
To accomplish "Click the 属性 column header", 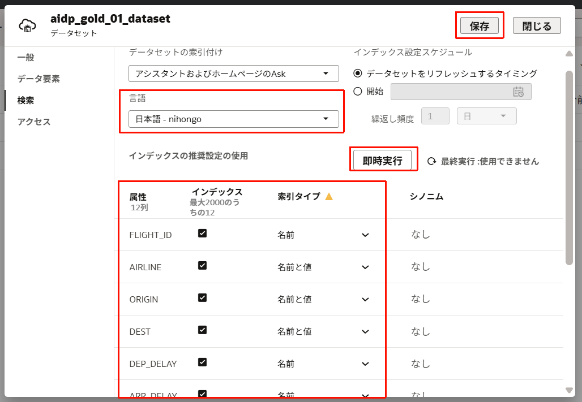I will pos(138,197).
